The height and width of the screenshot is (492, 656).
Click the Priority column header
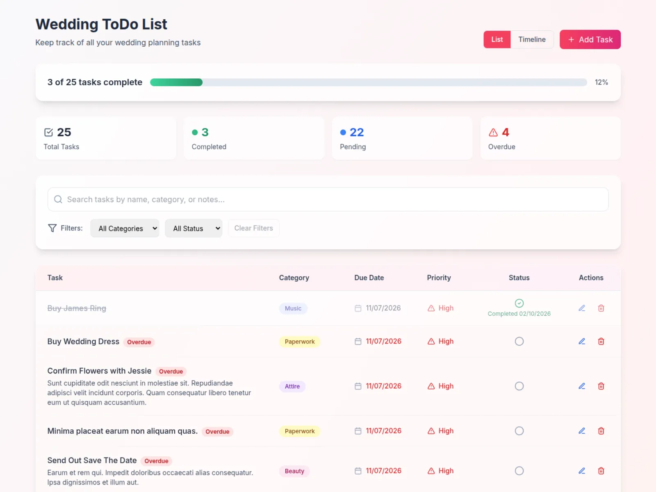tap(439, 278)
